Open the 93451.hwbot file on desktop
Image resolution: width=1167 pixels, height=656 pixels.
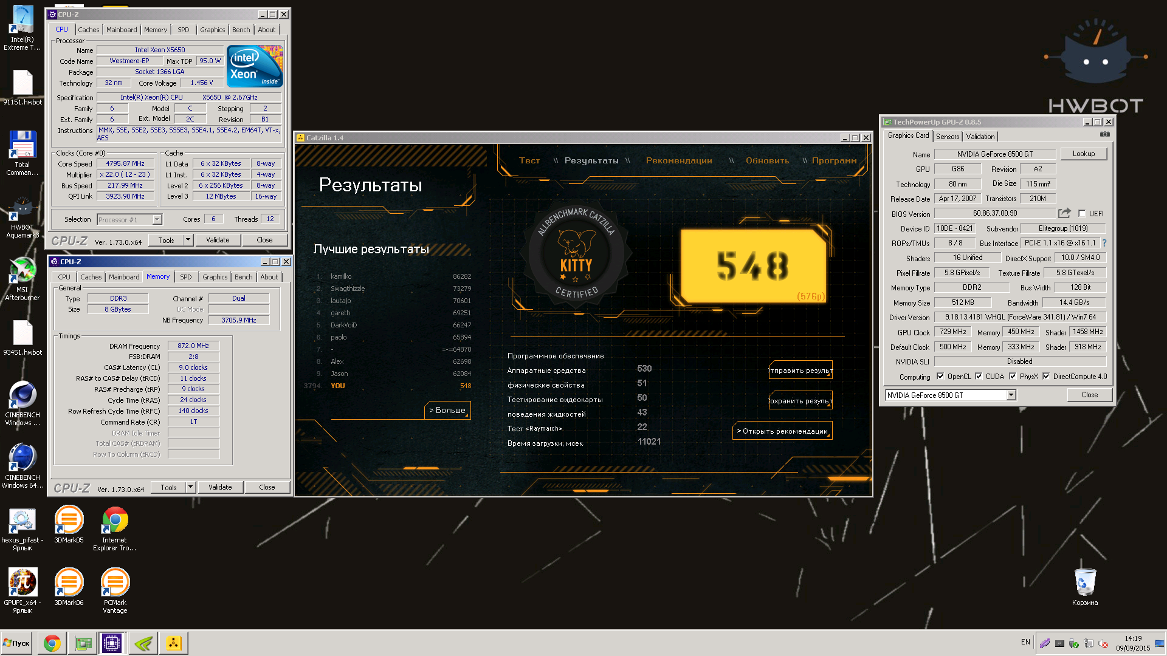[x=22, y=338]
